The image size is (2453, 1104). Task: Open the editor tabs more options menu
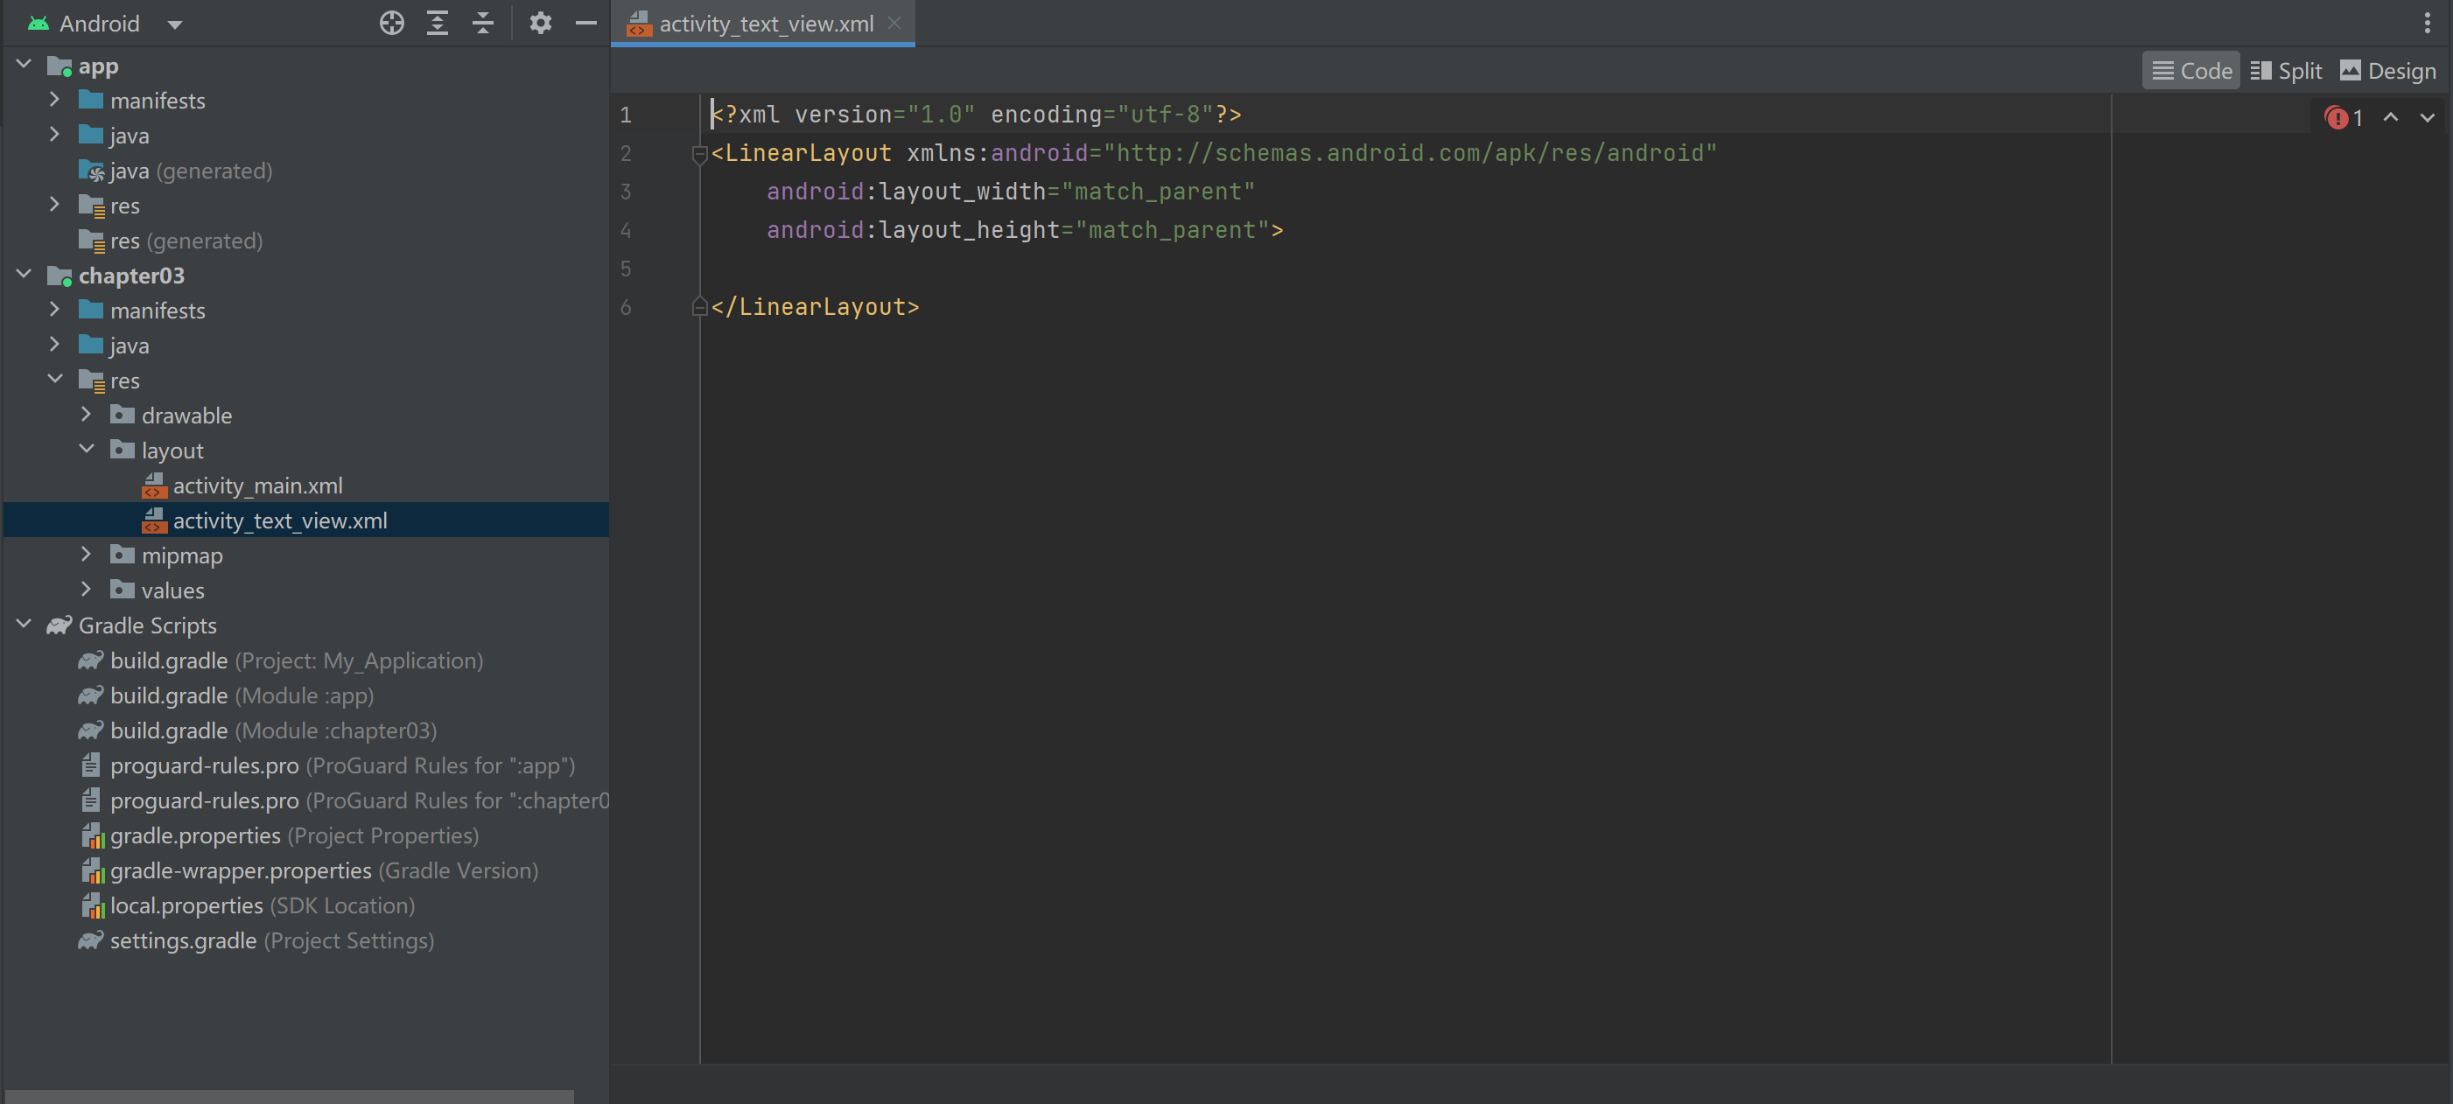click(2427, 23)
